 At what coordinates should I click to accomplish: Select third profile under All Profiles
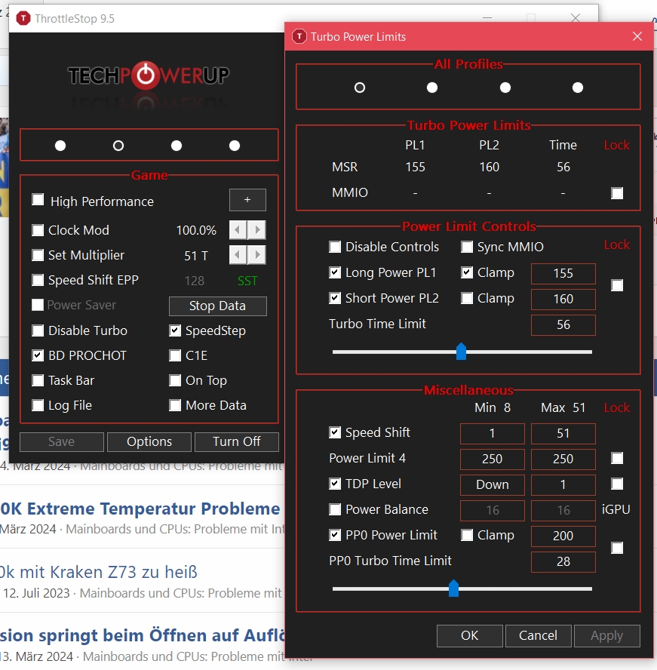pos(505,88)
